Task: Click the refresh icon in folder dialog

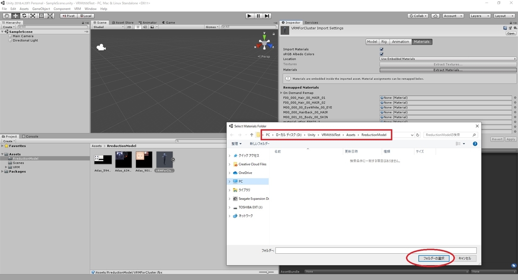Action: pos(418,135)
